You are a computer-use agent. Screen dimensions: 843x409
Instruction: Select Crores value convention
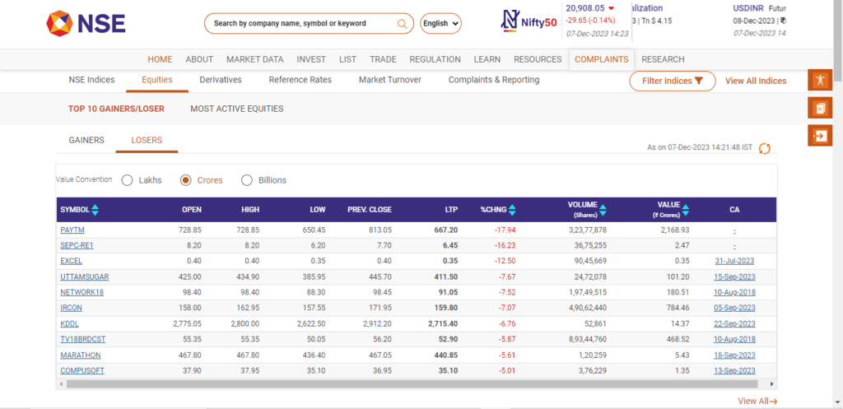(185, 180)
